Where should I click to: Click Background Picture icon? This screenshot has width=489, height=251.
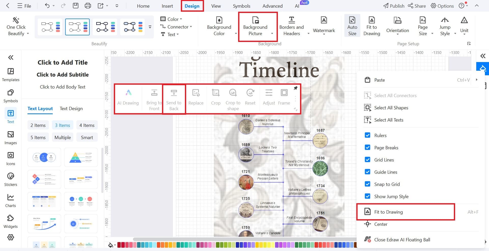[255, 20]
